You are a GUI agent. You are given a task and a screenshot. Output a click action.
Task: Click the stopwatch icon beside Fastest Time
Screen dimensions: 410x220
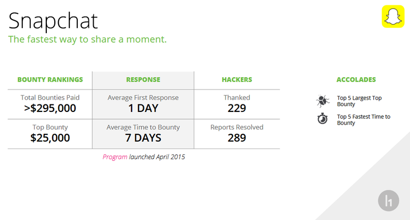(x=323, y=118)
